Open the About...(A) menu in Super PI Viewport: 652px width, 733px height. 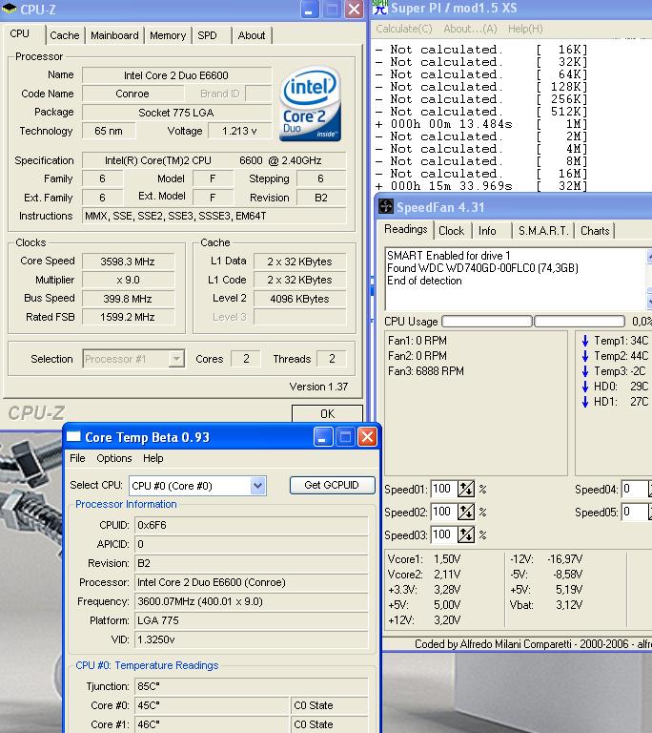coord(470,29)
